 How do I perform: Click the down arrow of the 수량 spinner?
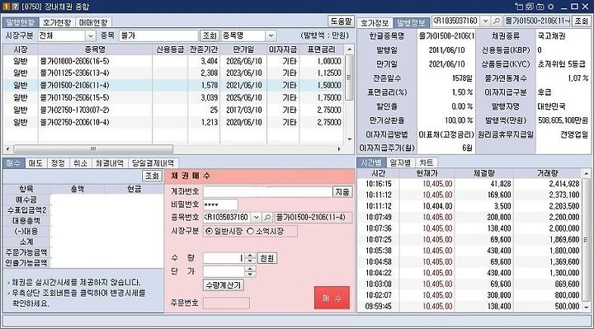tap(250, 261)
